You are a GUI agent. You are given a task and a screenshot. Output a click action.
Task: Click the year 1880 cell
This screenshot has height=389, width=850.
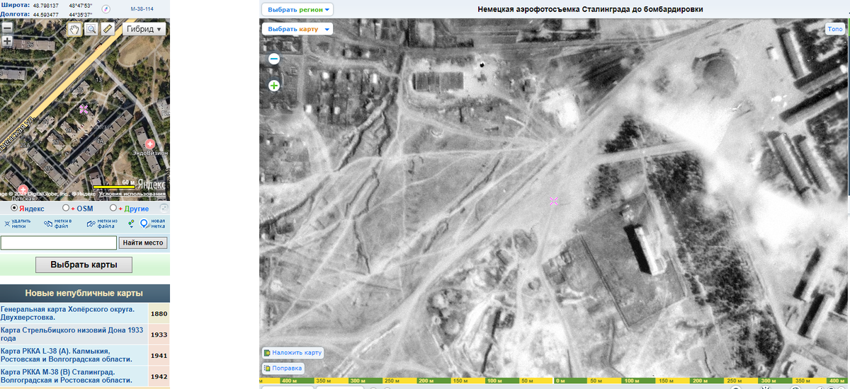click(x=159, y=313)
